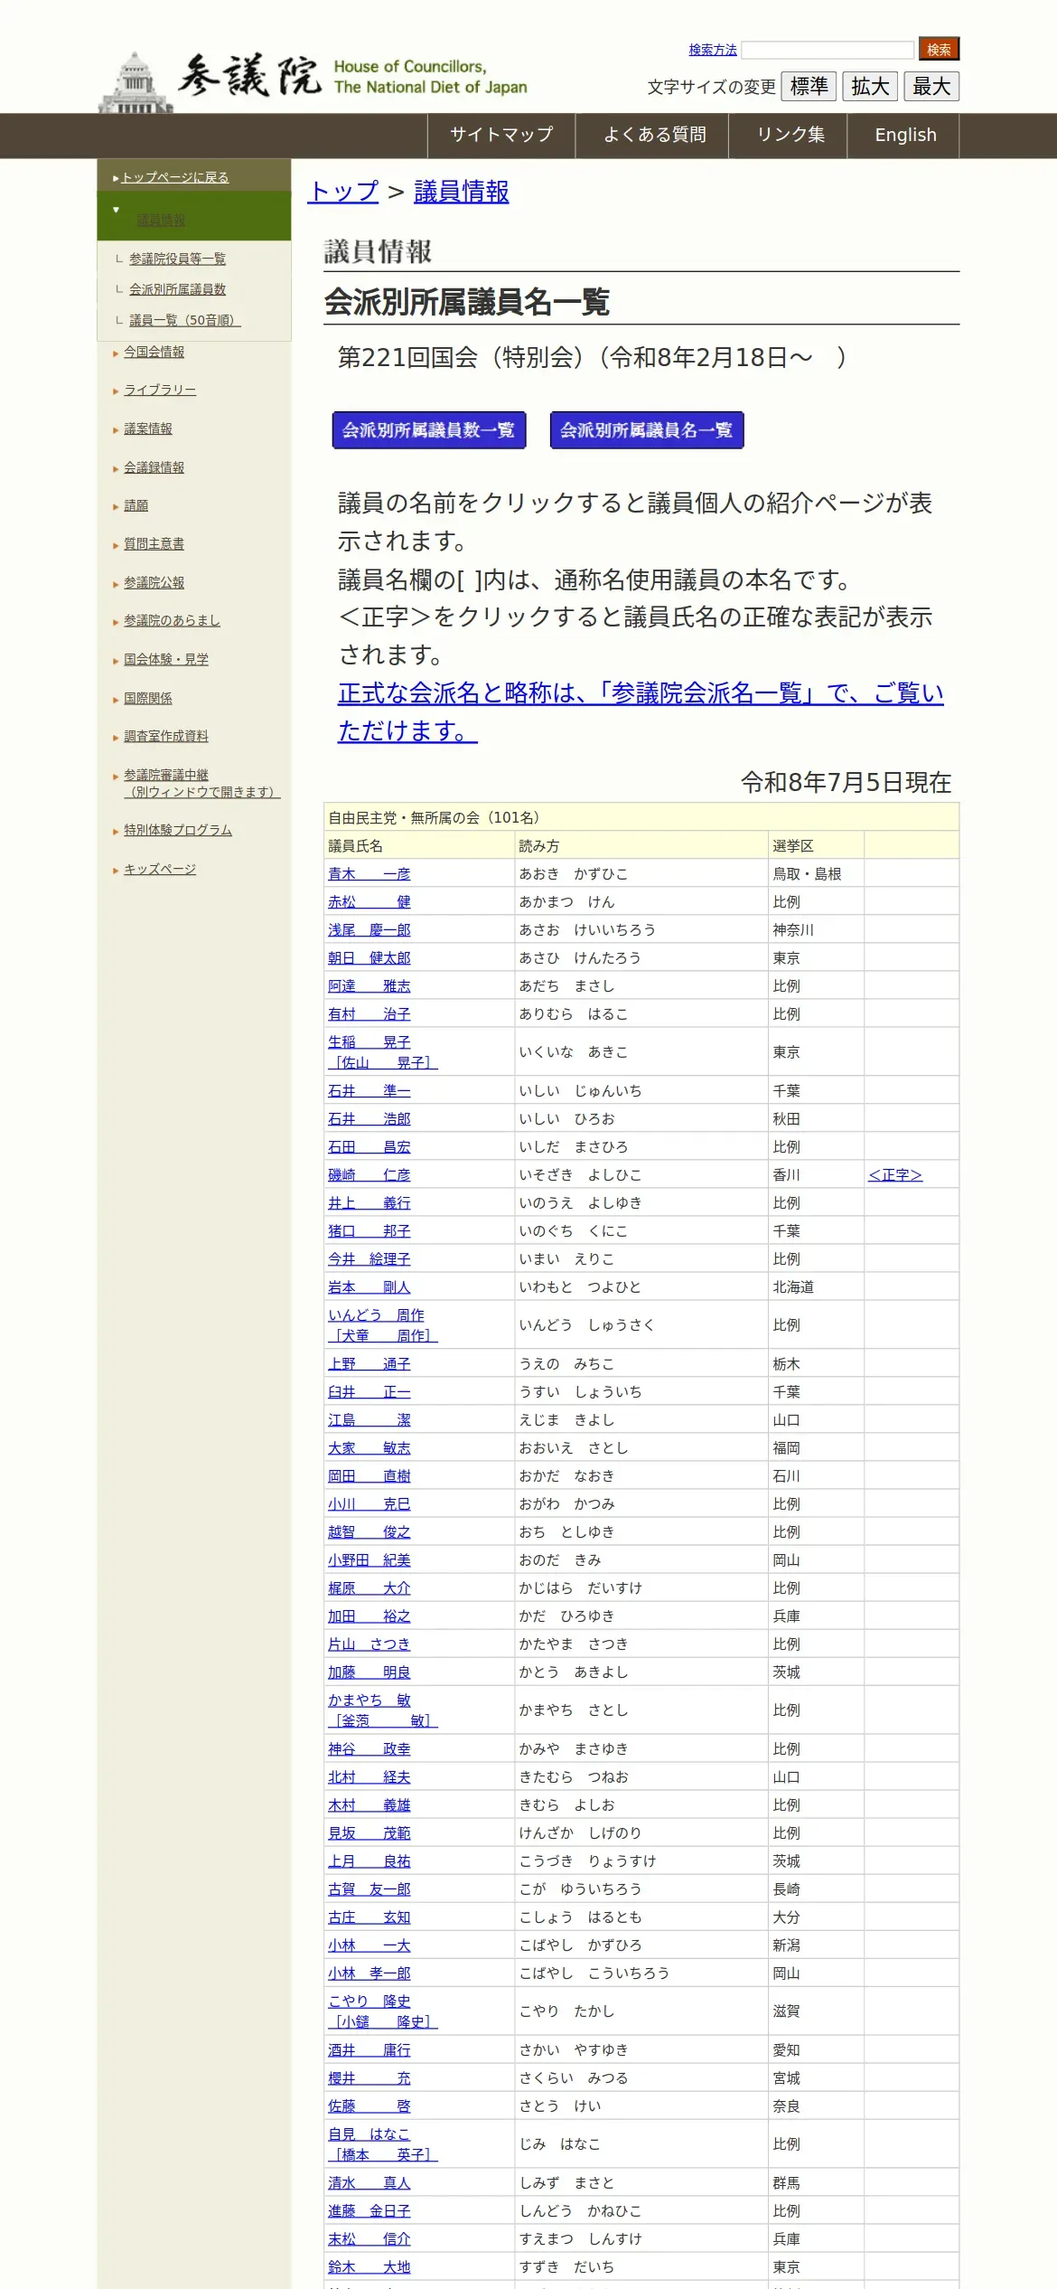Open キッズページ sidebar item
Viewport: 1057px width, 2289px height.
coord(160,869)
